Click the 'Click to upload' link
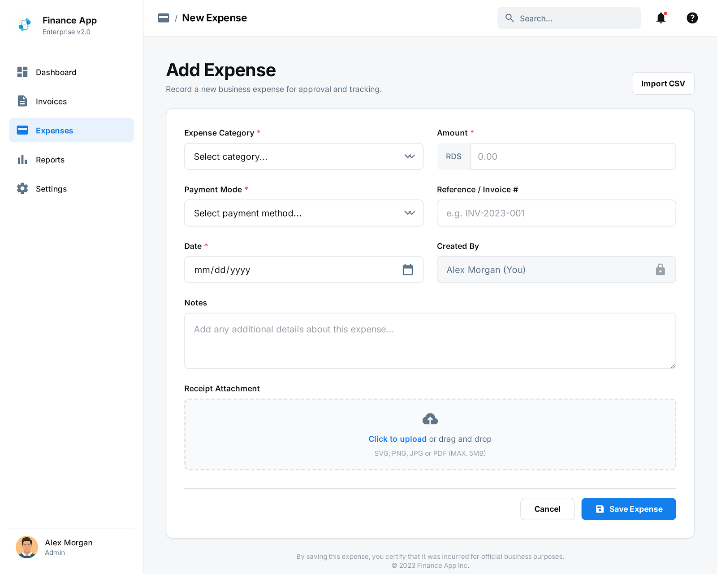The image size is (717, 574). pyautogui.click(x=397, y=439)
